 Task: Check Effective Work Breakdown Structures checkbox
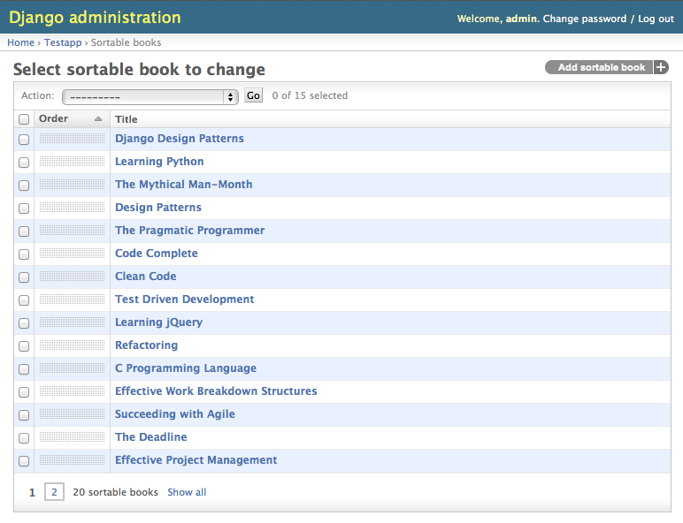tap(24, 392)
